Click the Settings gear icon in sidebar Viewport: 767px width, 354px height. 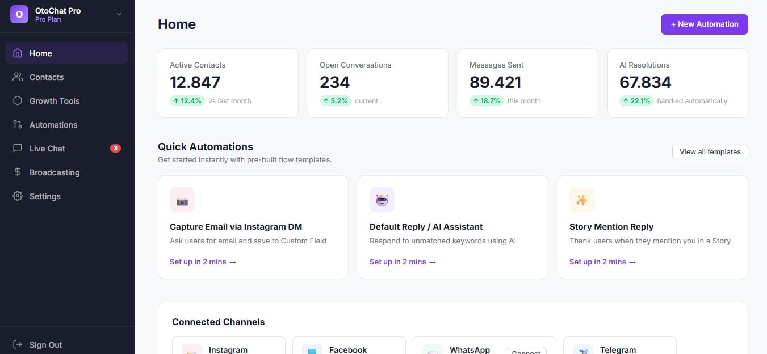pyautogui.click(x=18, y=196)
